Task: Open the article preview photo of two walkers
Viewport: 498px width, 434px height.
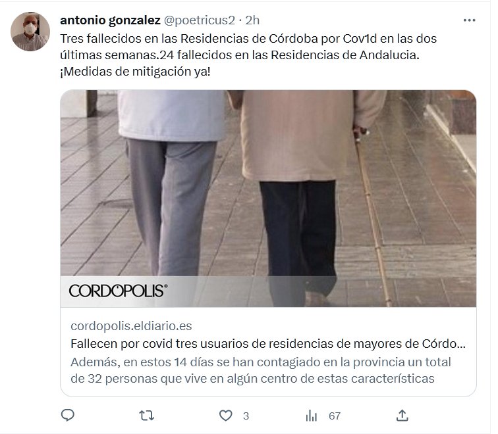Action: click(x=268, y=199)
